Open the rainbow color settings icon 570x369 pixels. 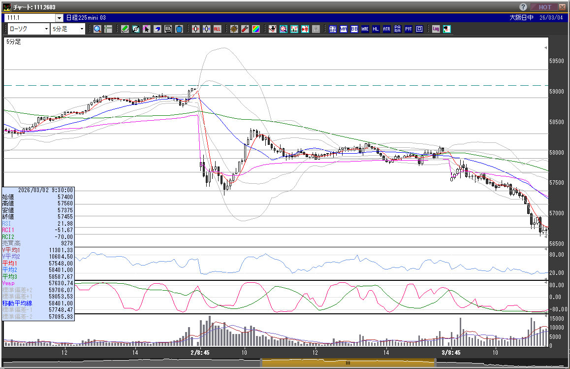[255, 29]
